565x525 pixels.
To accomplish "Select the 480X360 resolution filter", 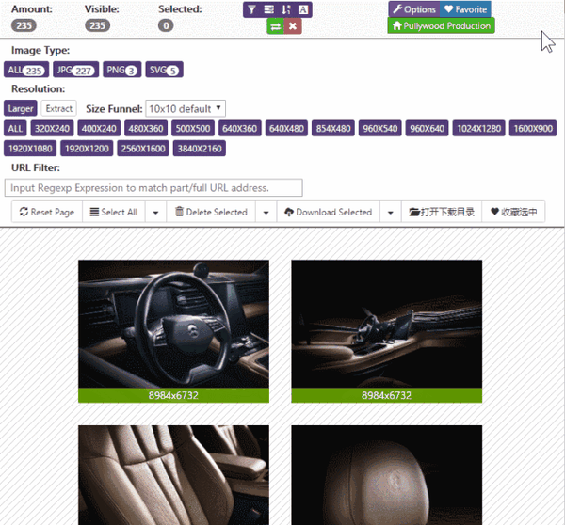I will (x=146, y=129).
